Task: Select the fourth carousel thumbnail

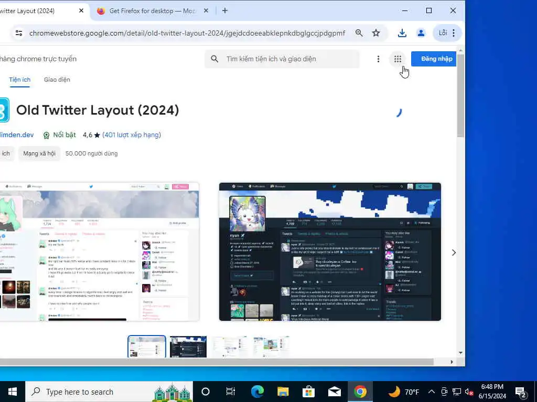Action: pyautogui.click(x=271, y=347)
